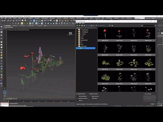Activate the Select and Scale tool
The height and width of the screenshot is (122, 163).
pyautogui.click(x=39, y=21)
